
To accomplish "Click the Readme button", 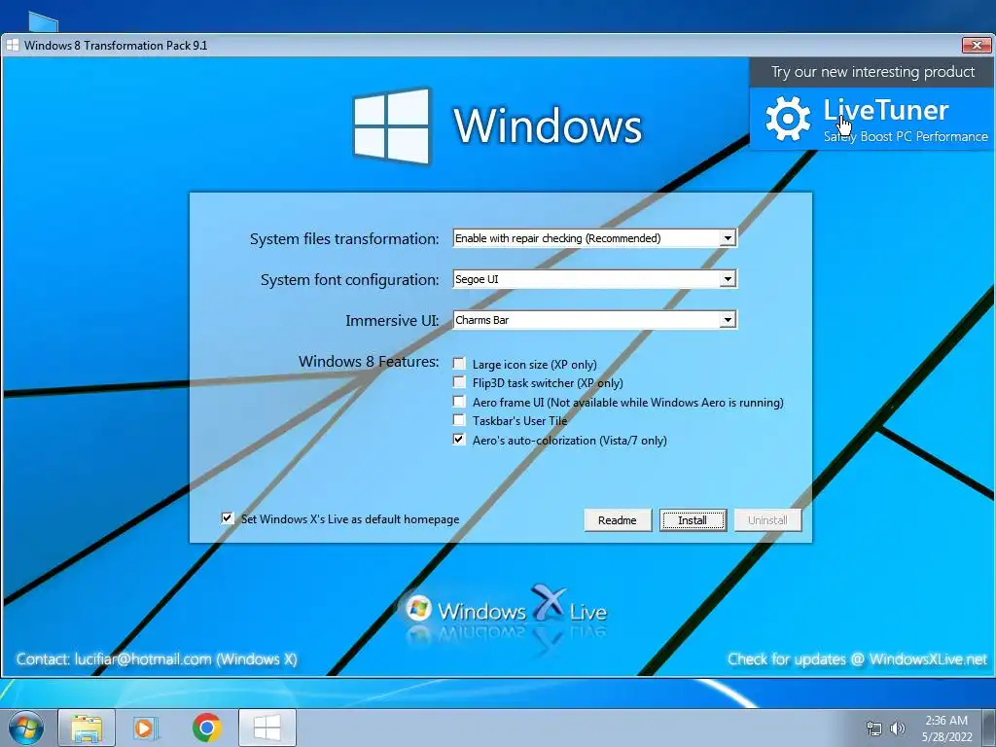I will pos(618,520).
